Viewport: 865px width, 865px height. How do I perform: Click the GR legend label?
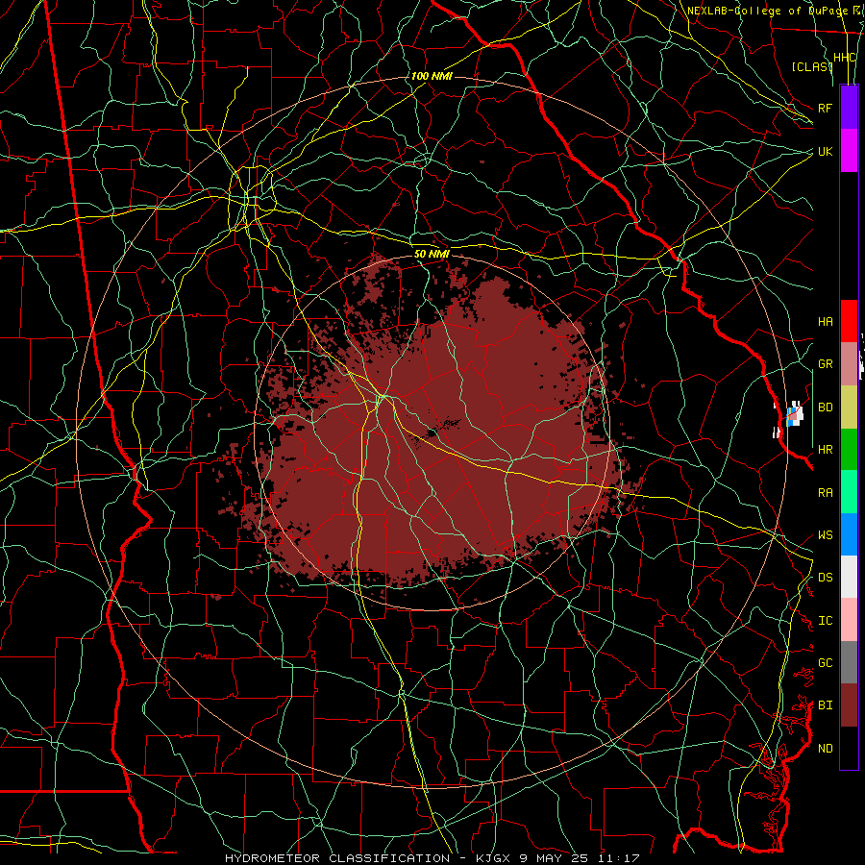tap(825, 364)
